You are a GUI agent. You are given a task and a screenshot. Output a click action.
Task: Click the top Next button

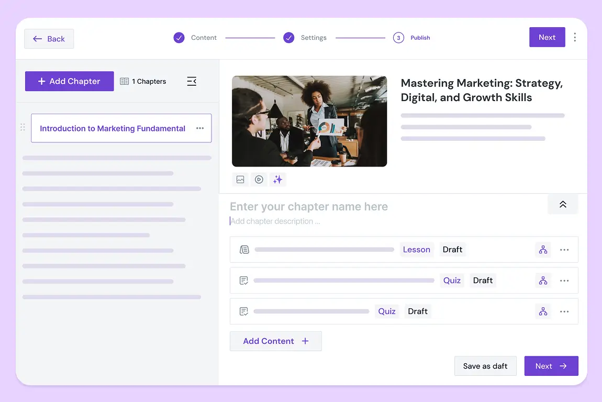[547, 37]
